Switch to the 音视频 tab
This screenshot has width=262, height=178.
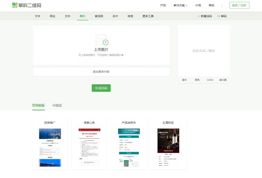(x=99, y=16)
